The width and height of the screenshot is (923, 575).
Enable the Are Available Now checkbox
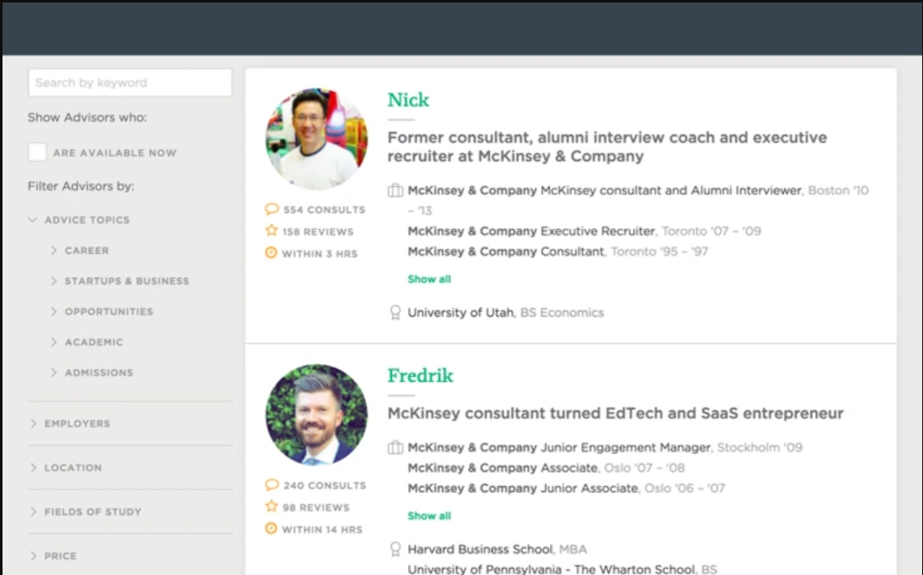[37, 152]
